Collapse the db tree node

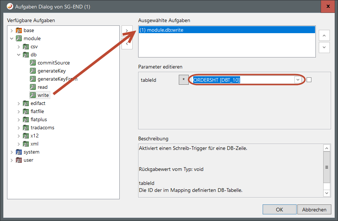click(19, 55)
